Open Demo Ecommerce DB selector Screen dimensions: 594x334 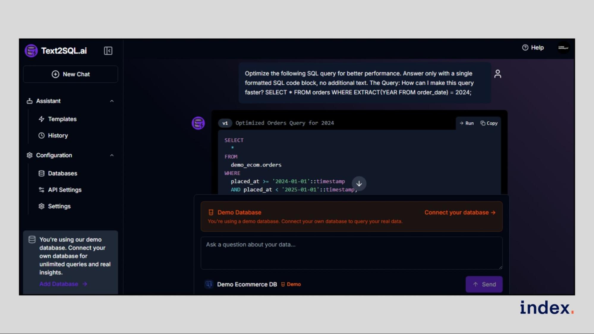[247, 284]
